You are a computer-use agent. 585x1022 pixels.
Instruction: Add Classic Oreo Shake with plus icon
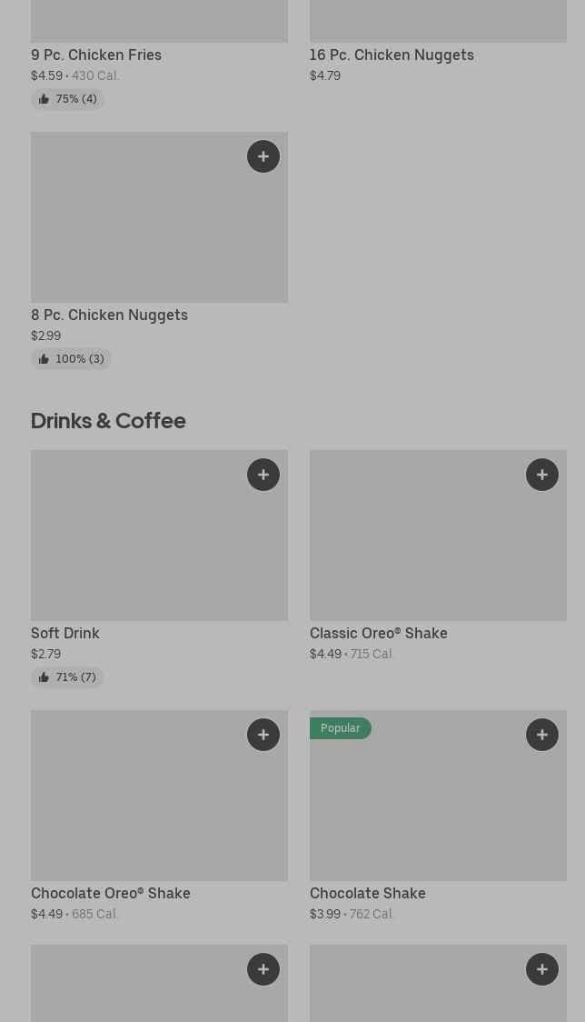pos(542,475)
